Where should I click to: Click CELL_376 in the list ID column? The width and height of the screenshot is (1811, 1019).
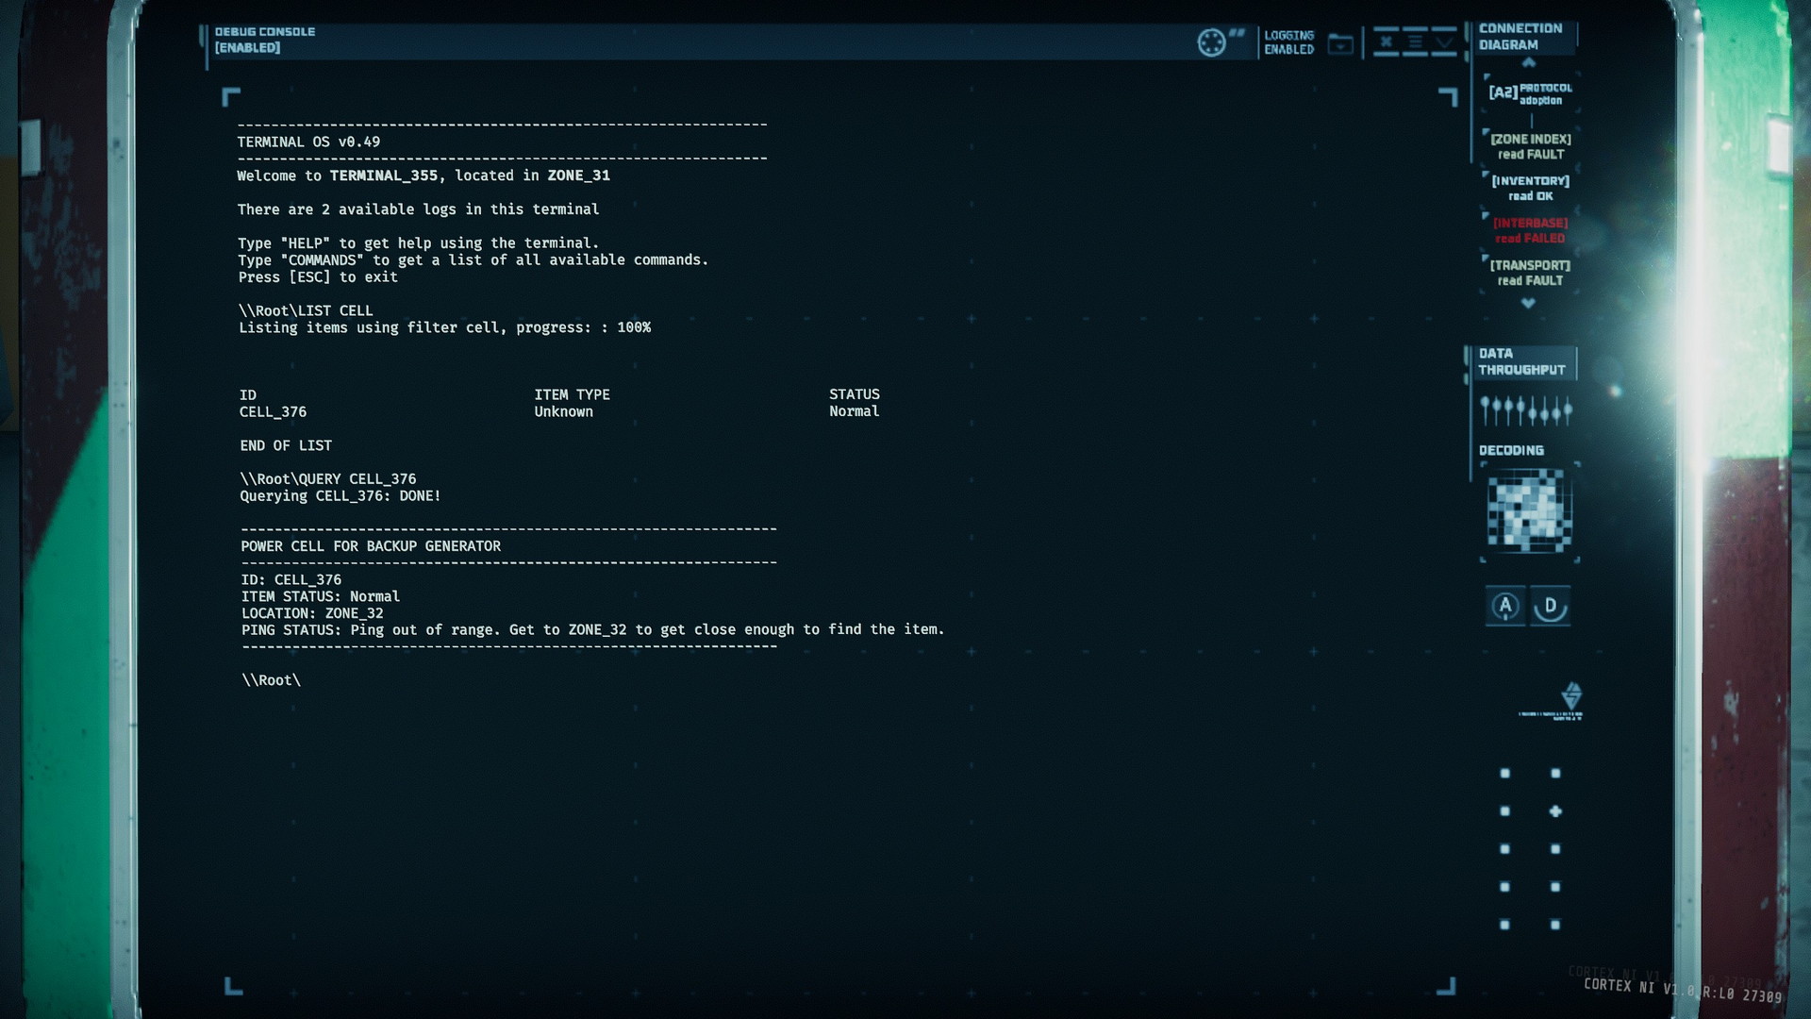[x=273, y=412]
